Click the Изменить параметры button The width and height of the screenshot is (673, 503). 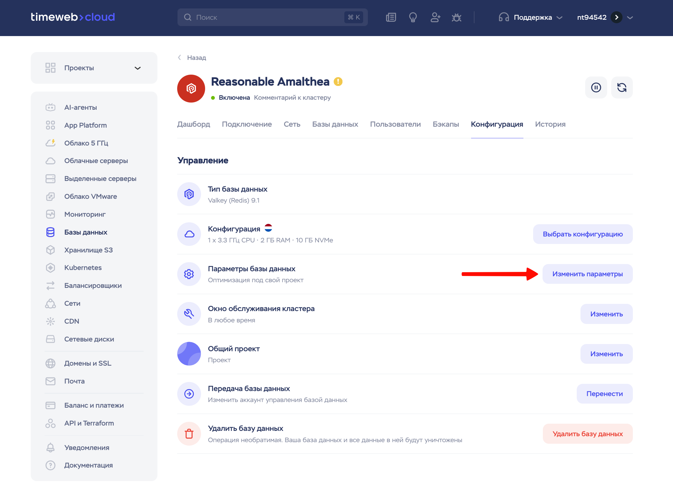587,274
